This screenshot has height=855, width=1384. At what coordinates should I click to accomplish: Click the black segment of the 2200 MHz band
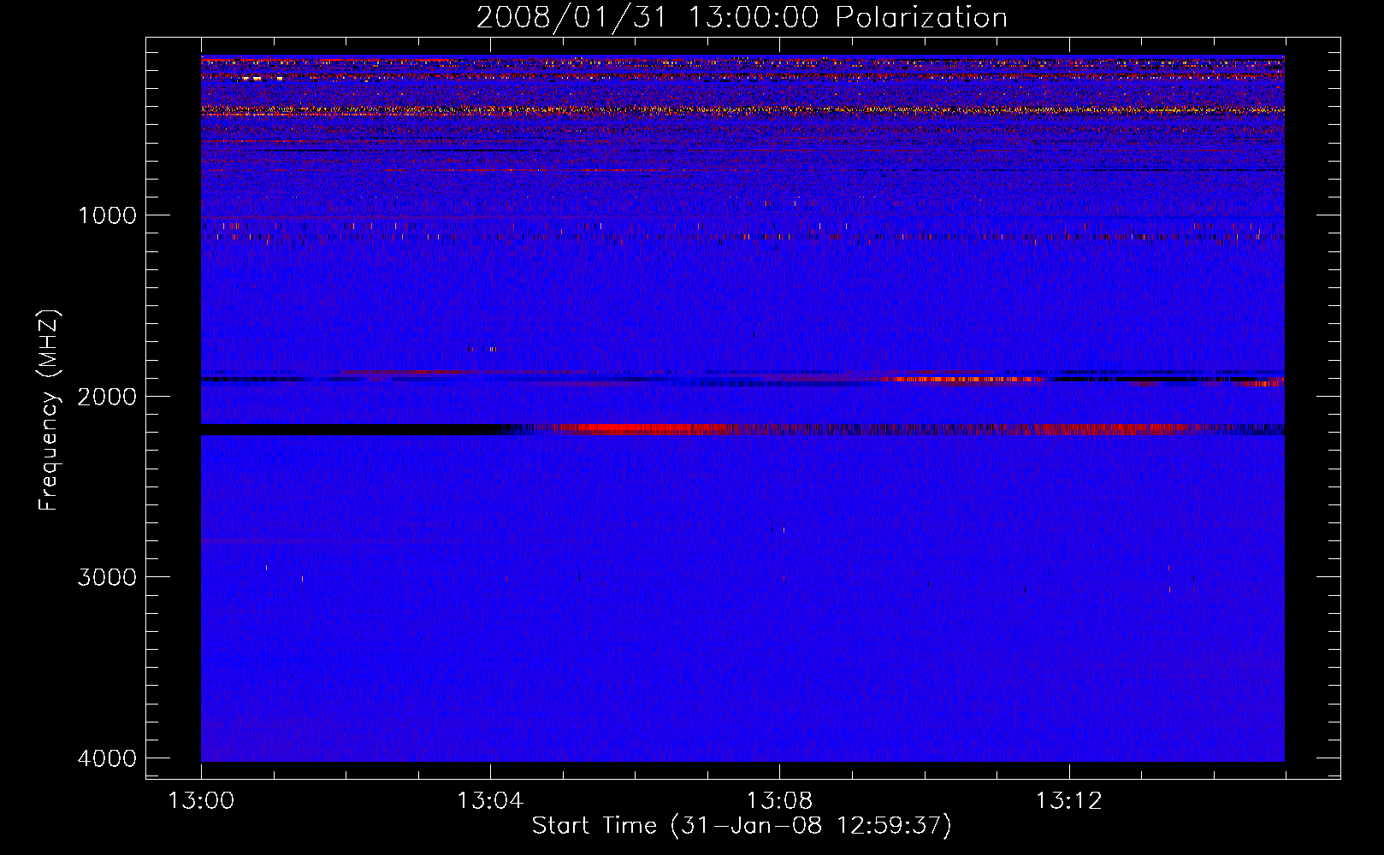[351, 429]
